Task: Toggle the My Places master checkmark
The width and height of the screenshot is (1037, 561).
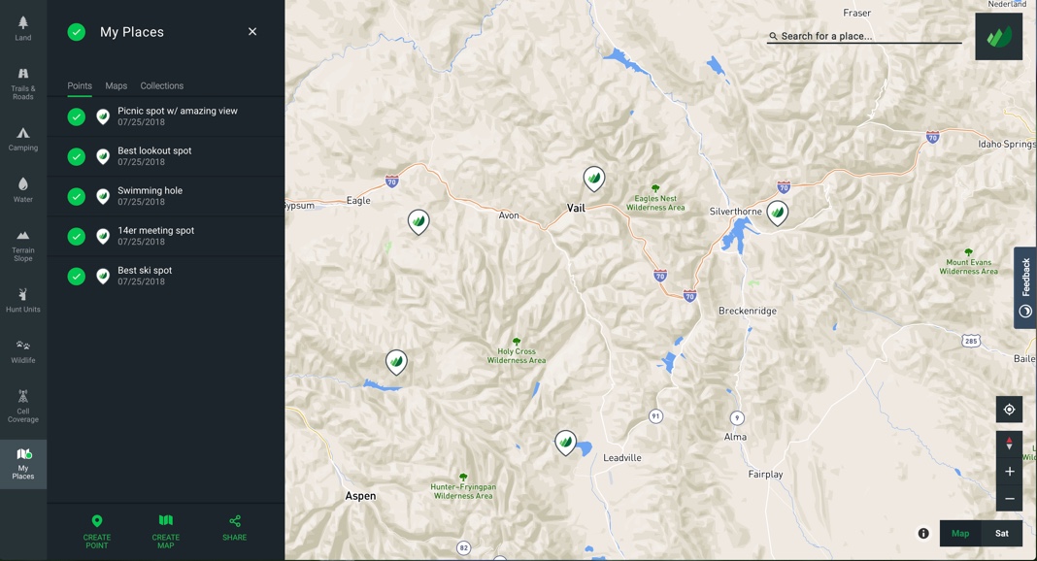Action: pyautogui.click(x=77, y=32)
